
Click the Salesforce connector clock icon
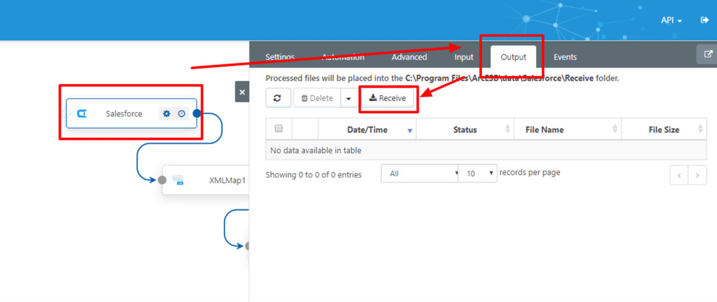tap(182, 113)
